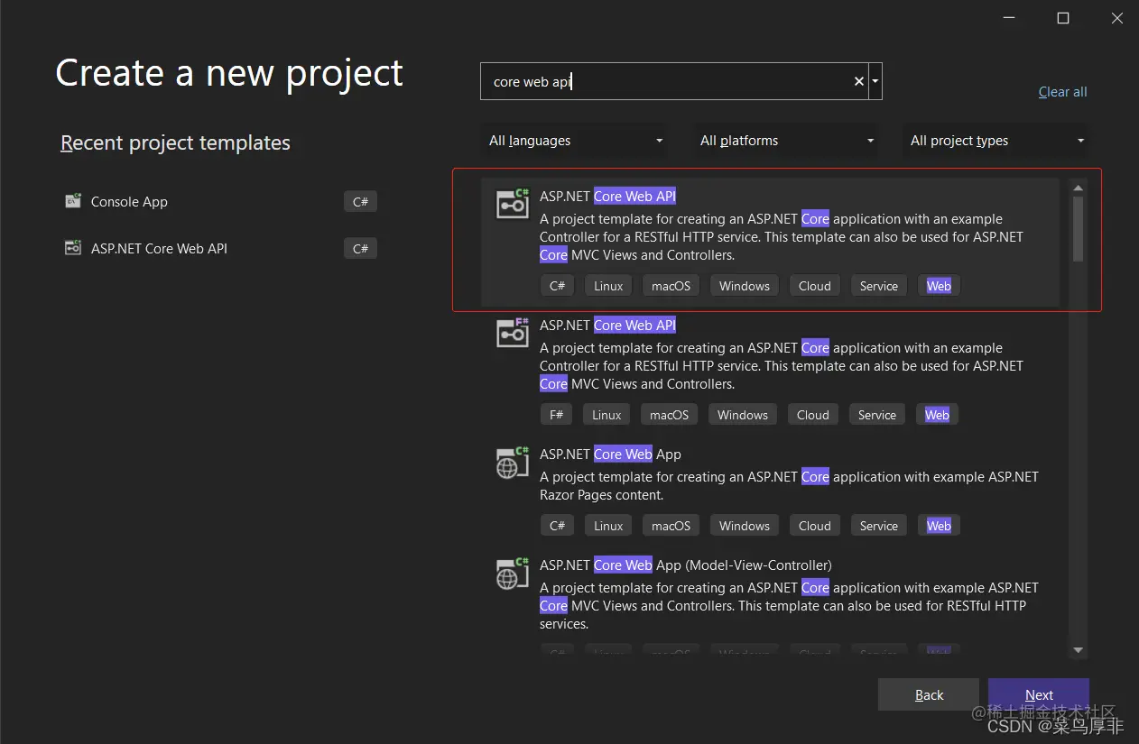
Task: Click the Service tag on F# Web API template
Action: click(876, 415)
